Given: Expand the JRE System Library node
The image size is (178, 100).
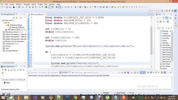Looking at the screenshot, I should [x=4, y=30].
